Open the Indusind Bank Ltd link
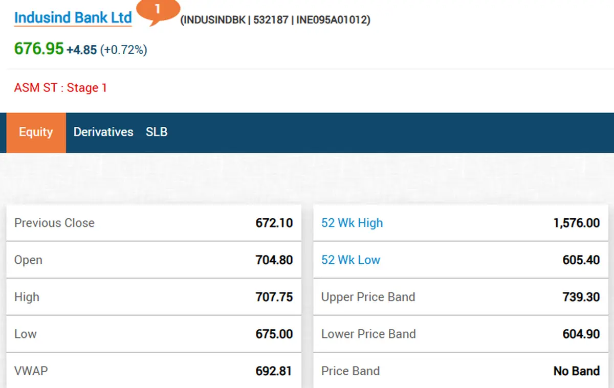Screen dimensions: 614x388 (73, 17)
